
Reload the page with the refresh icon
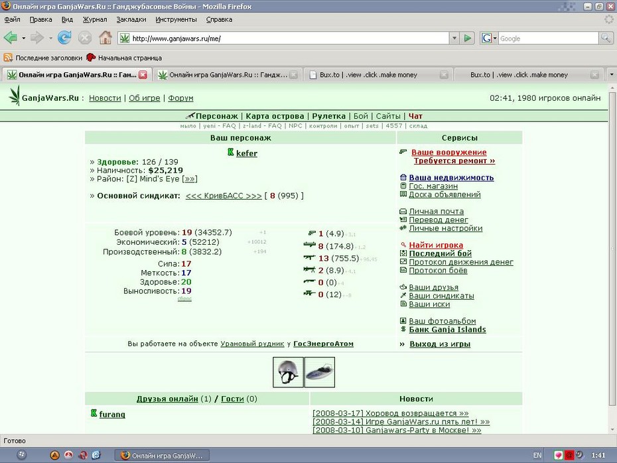click(x=64, y=38)
